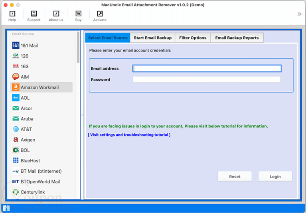The width and height of the screenshot is (306, 213).
Task: Click the email source list scrollbar
Action: (x=78, y=47)
